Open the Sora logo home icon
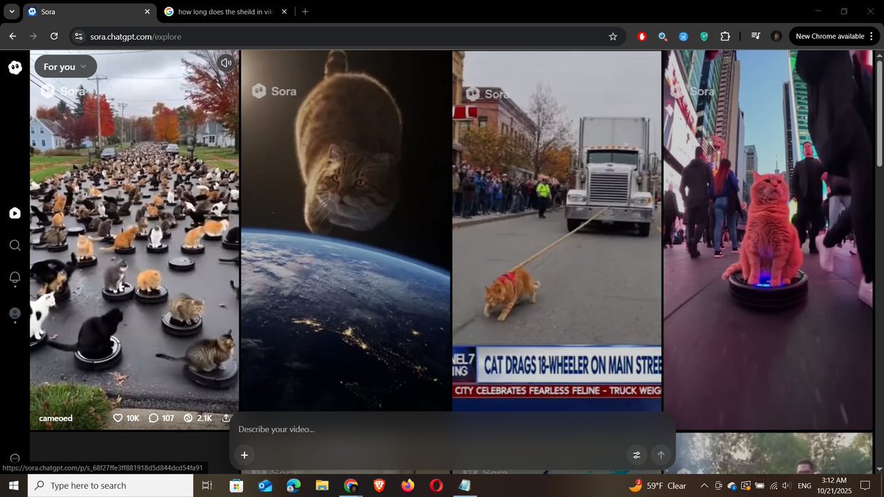This screenshot has width=884, height=497. coord(15,68)
